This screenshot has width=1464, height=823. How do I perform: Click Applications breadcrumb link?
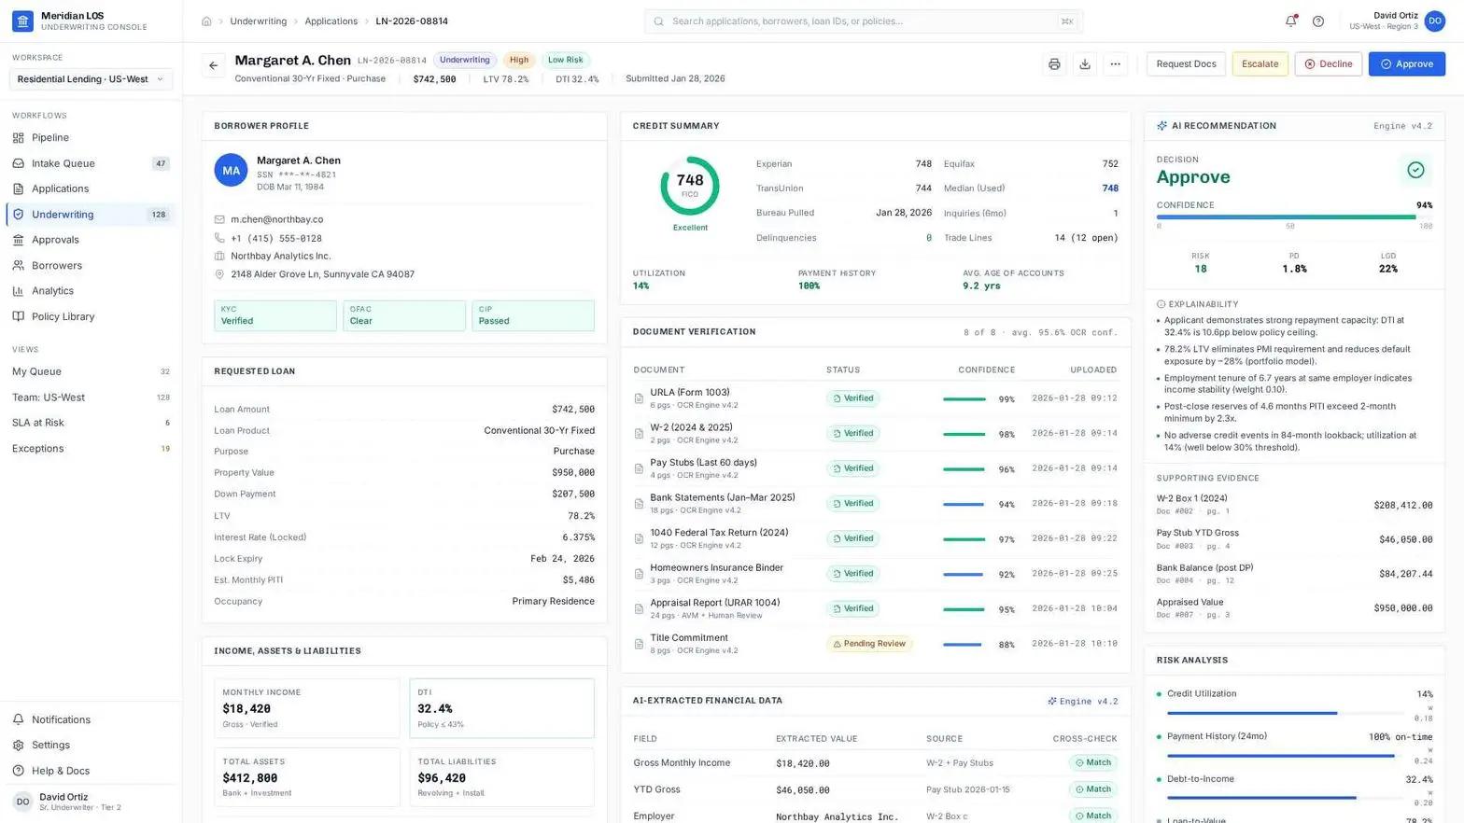[x=331, y=21]
